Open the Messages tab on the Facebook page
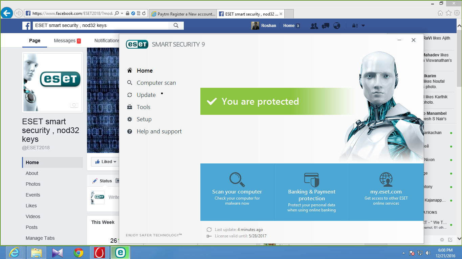Screen dimensions: 462x259 tap(67, 41)
